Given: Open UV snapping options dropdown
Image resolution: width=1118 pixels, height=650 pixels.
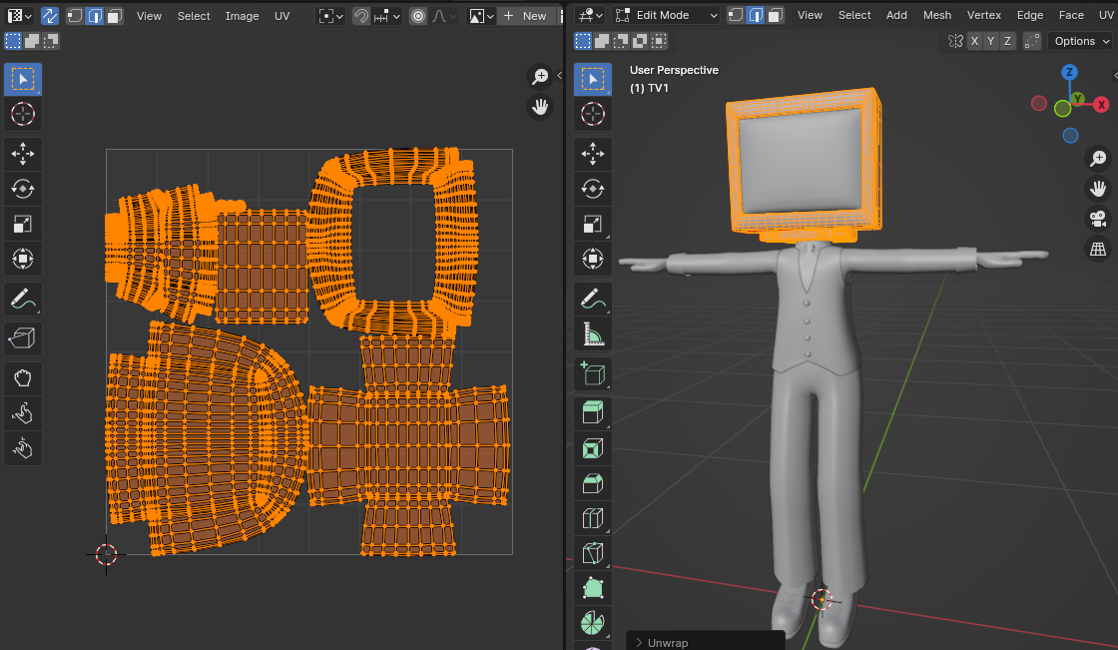Looking at the screenshot, I should (x=387, y=16).
